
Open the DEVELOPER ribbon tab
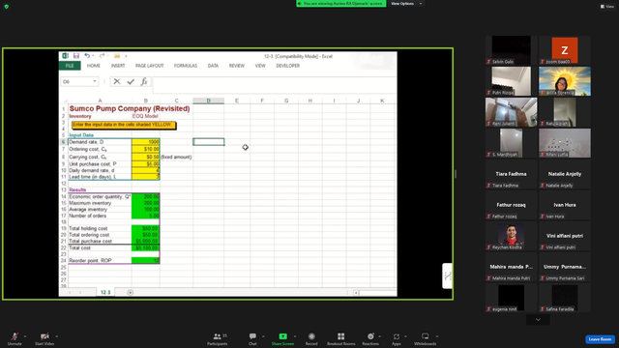[x=288, y=66]
